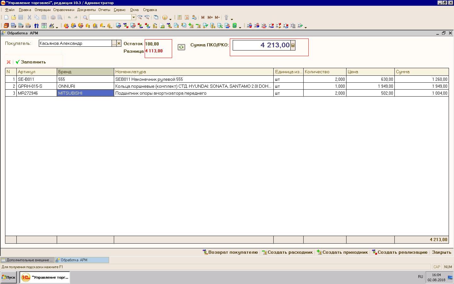
Task: Open calculator beside Сумма ПКО/РКО field
Action: [293, 45]
